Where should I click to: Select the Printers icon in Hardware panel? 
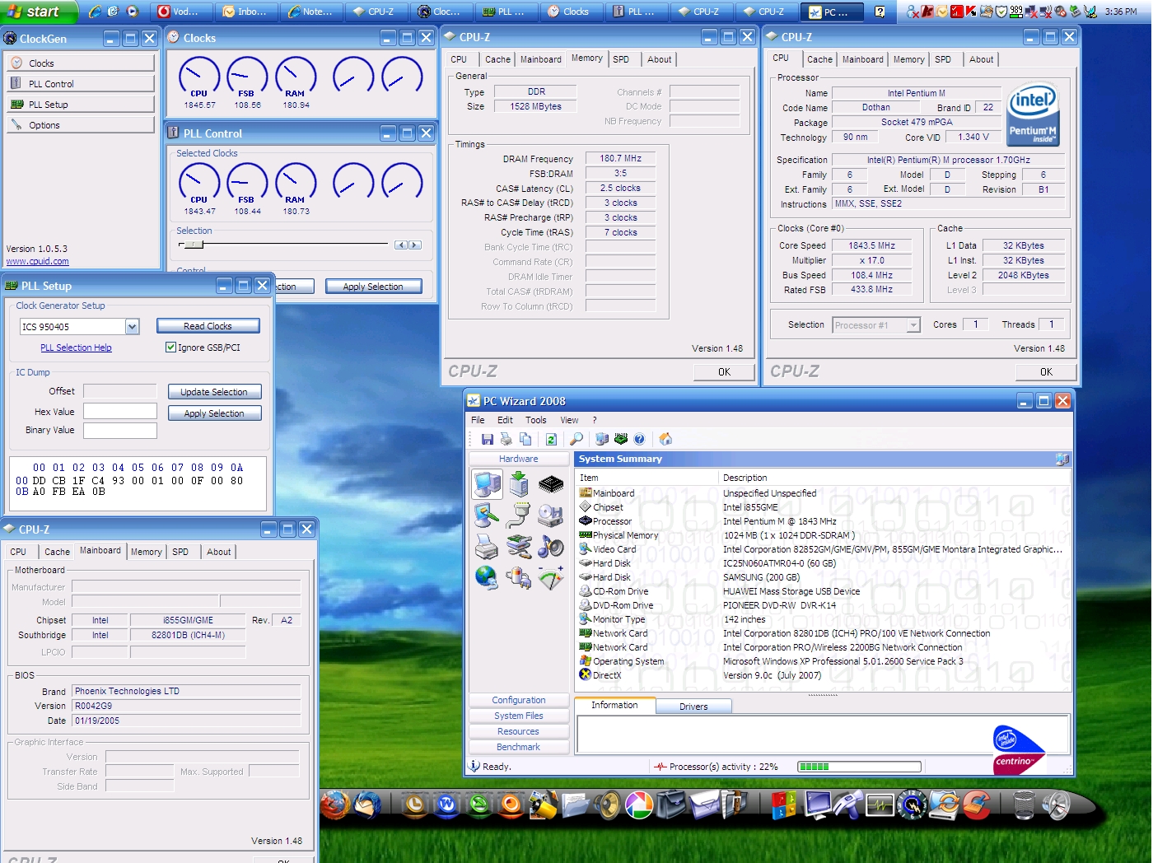(487, 547)
